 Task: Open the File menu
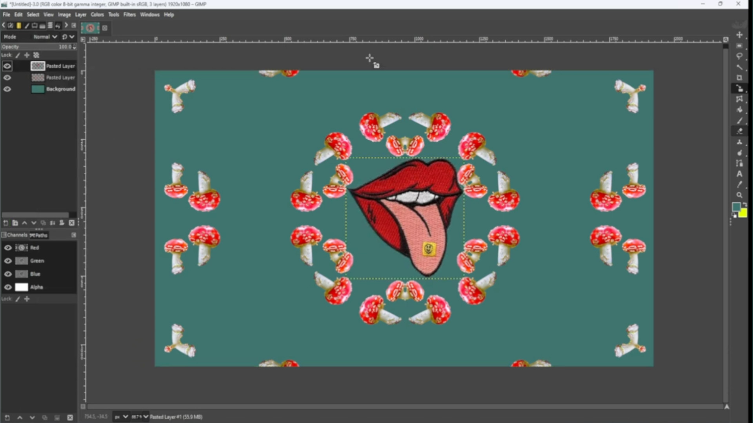coord(6,14)
